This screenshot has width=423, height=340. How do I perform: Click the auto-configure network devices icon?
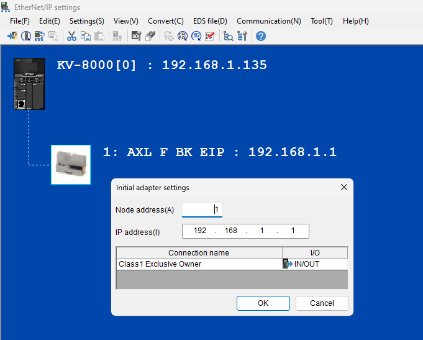click(40, 36)
